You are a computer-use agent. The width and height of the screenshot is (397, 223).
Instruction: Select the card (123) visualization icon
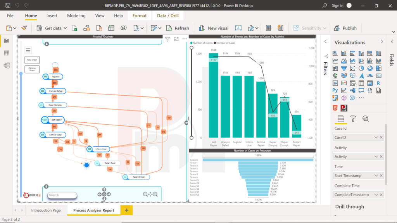[x=379, y=75]
